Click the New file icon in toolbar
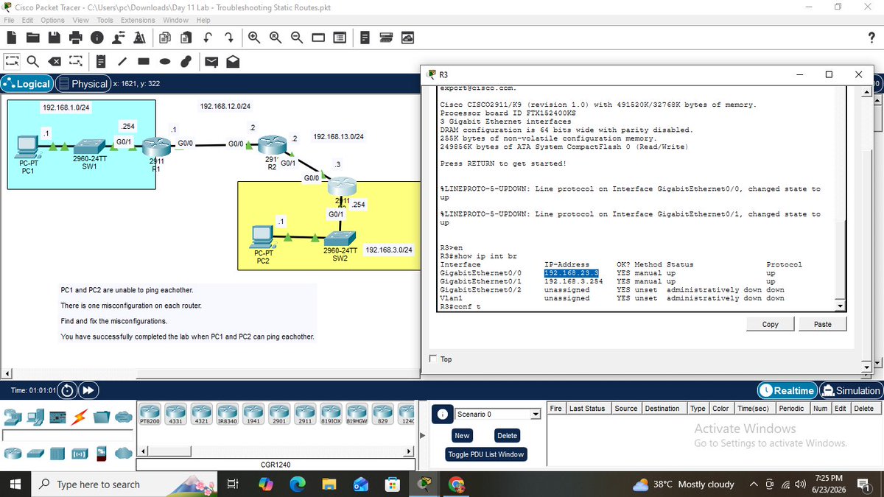This screenshot has height=497, width=884. click(11, 37)
